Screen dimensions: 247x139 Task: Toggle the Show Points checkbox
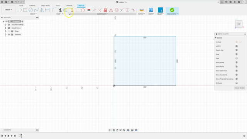pos(237,66)
